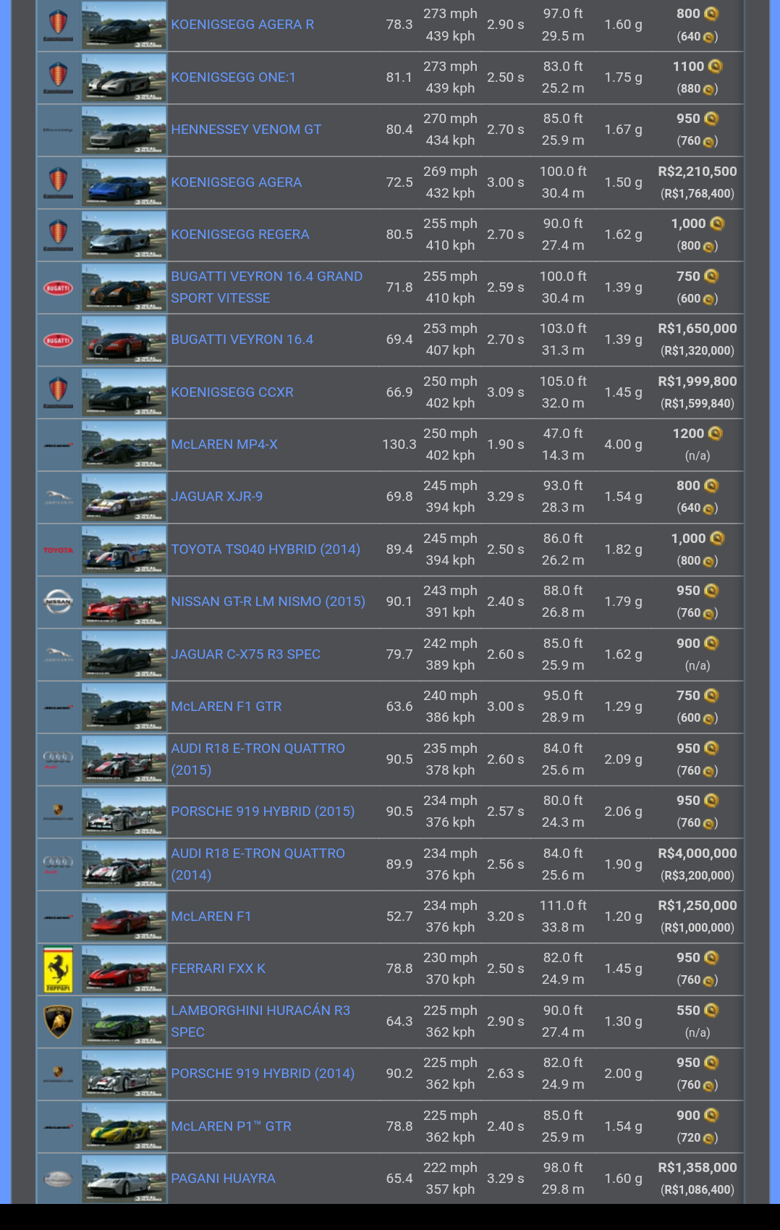The width and height of the screenshot is (780, 1230).
Task: Click Nissan logo in GT-R LM Nismo row
Action: point(59,602)
